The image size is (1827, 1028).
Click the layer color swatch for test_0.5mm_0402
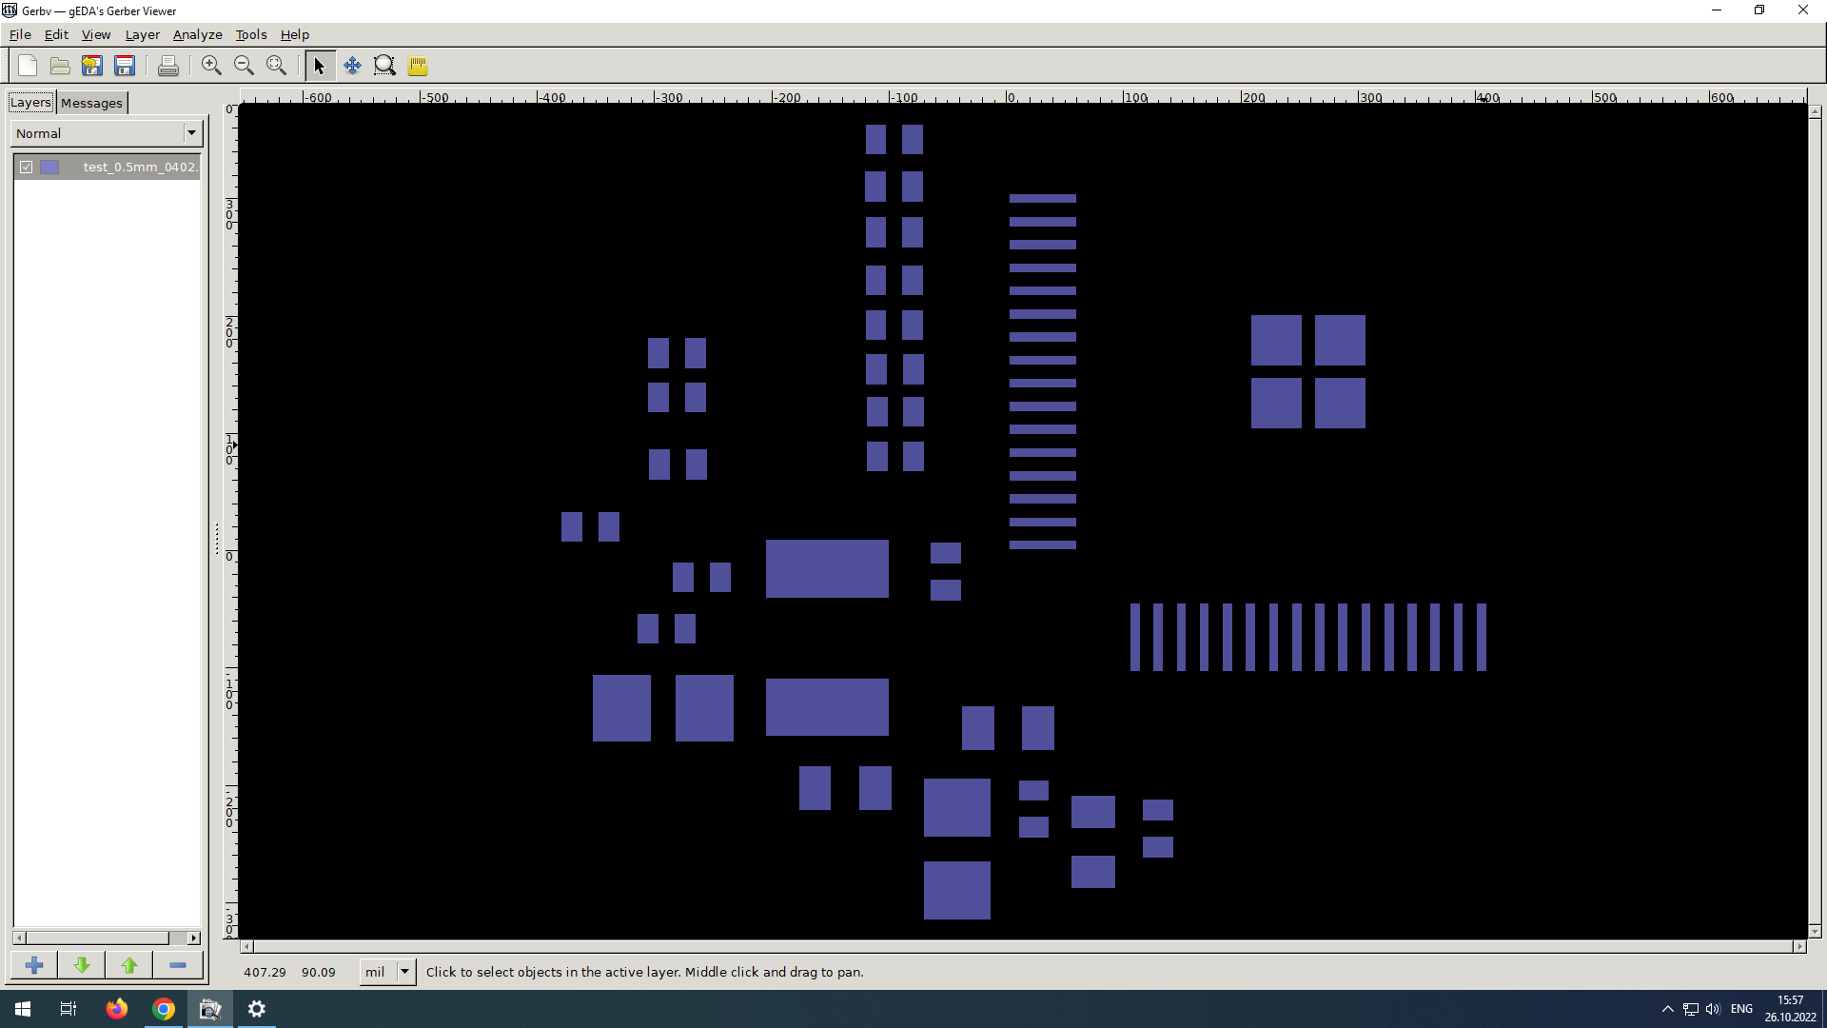[x=50, y=168]
